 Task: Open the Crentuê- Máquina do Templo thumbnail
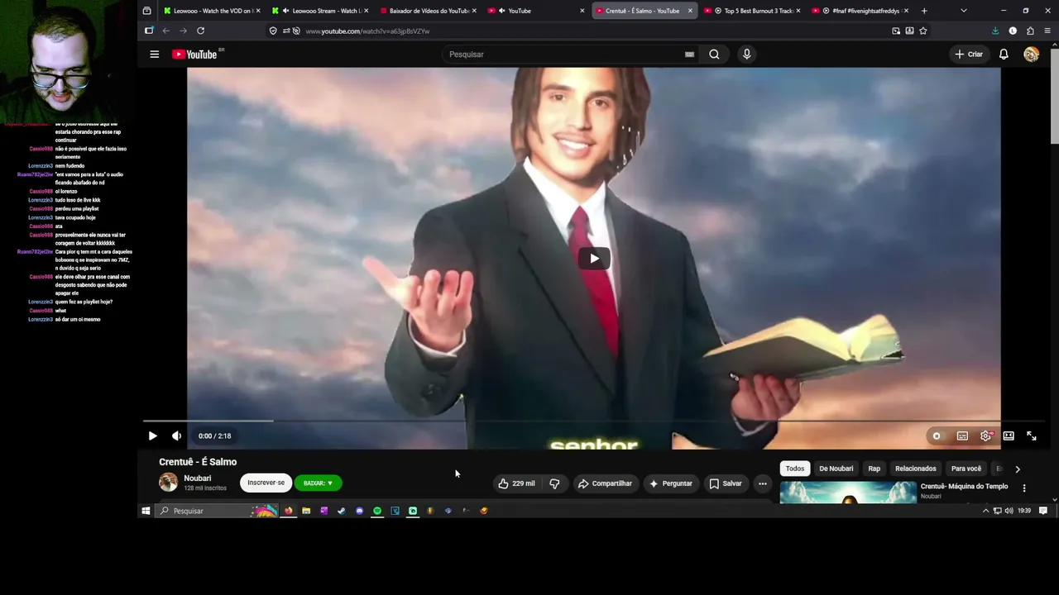point(848,492)
